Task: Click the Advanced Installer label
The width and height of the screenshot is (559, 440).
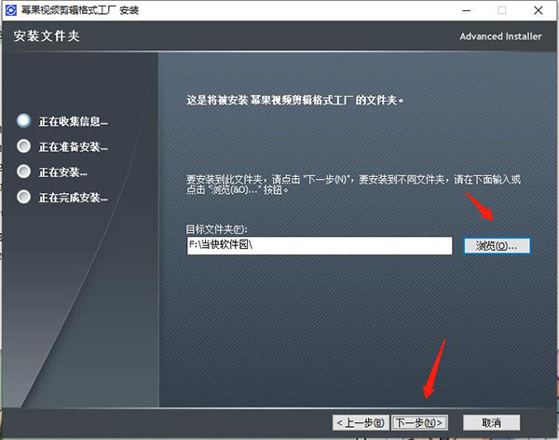Action: click(x=500, y=36)
